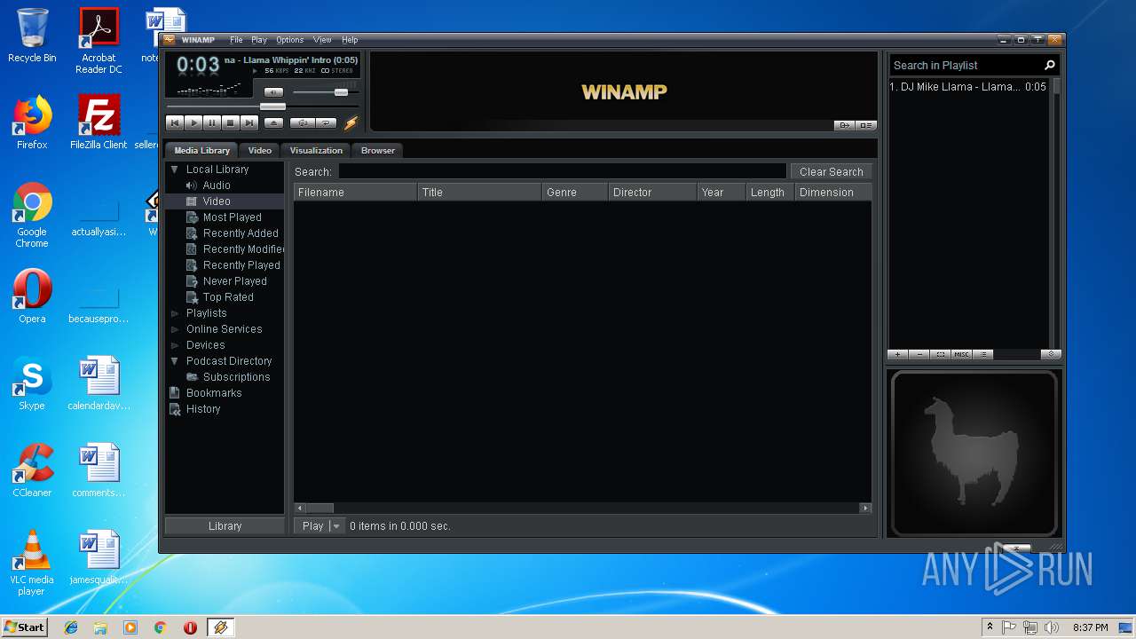Viewport: 1136px width, 639px height.
Task: Skip to the next track
Action: [249, 123]
